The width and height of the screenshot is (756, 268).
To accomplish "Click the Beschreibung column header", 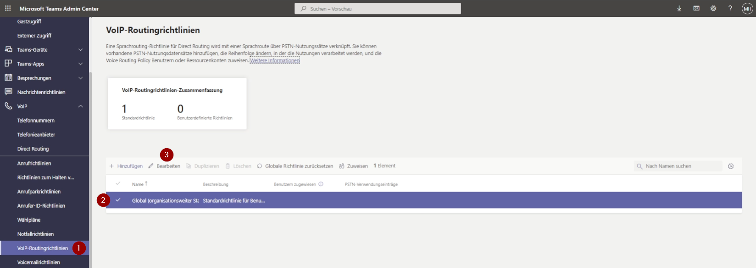I will click(x=216, y=184).
